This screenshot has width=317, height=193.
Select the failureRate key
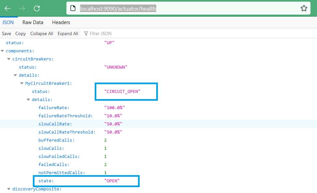tap(54, 108)
